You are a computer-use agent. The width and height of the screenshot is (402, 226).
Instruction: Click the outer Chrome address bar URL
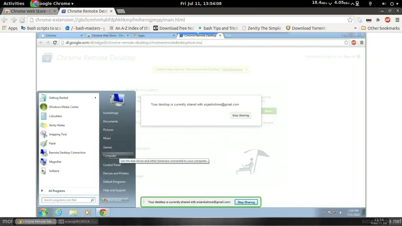point(110,20)
